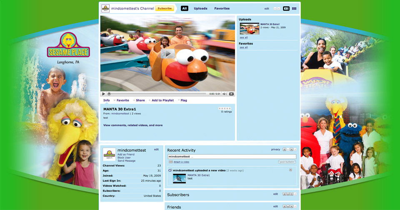400x210 pixels.
Task: Click edit on the Friends module
Action: [x=275, y=206]
